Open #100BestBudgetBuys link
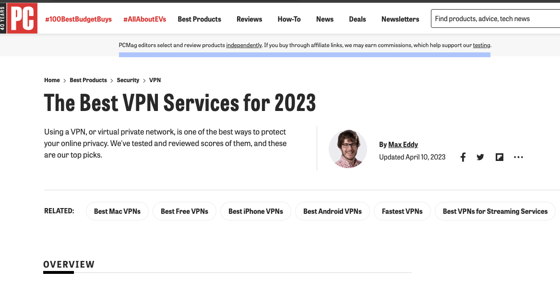The width and height of the screenshot is (560, 283). pyautogui.click(x=78, y=19)
